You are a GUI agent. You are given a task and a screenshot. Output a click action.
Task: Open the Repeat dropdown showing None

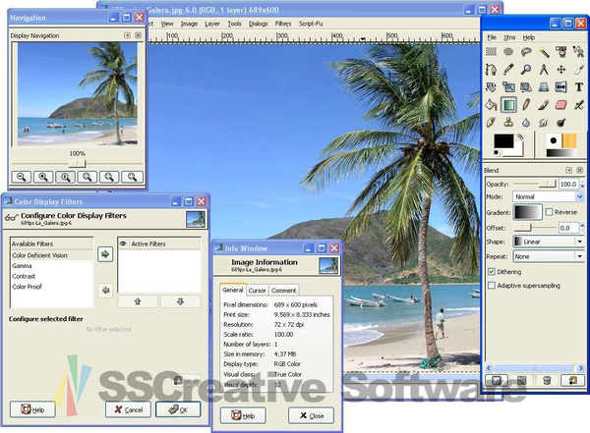click(549, 256)
